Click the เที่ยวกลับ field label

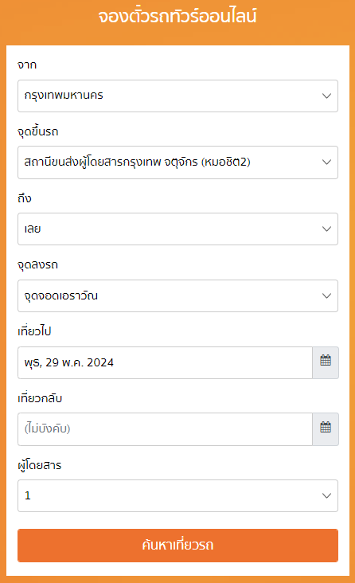pyautogui.click(x=40, y=398)
